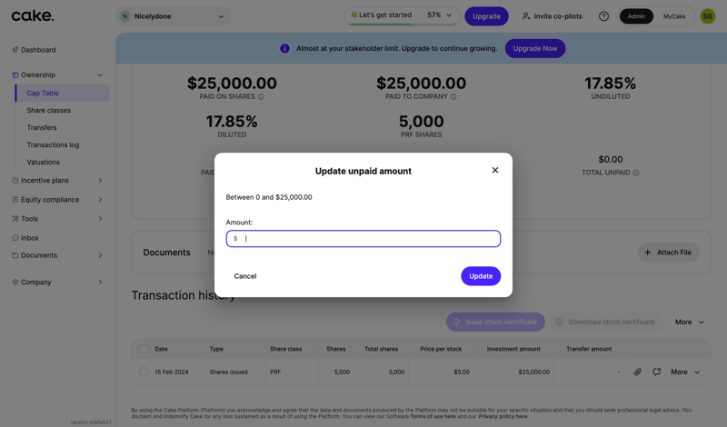Switch to MyCake view toggle
Image resolution: width=727 pixels, height=427 pixels.
pyautogui.click(x=674, y=16)
